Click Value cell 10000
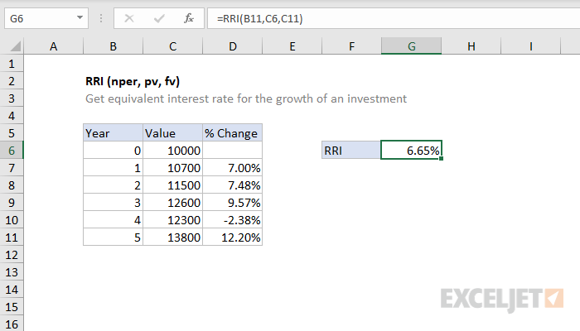 tap(172, 151)
